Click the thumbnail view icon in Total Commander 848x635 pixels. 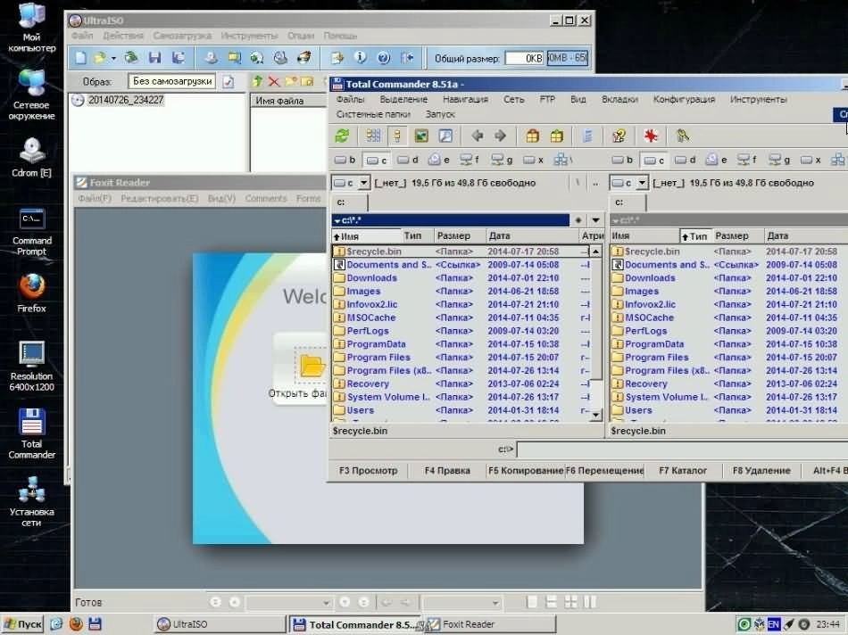421,136
